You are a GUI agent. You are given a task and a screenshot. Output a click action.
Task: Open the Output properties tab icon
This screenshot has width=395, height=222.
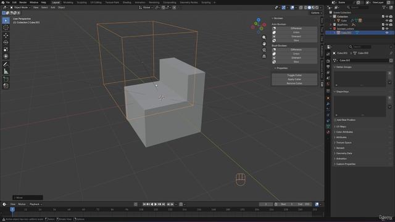(328, 67)
